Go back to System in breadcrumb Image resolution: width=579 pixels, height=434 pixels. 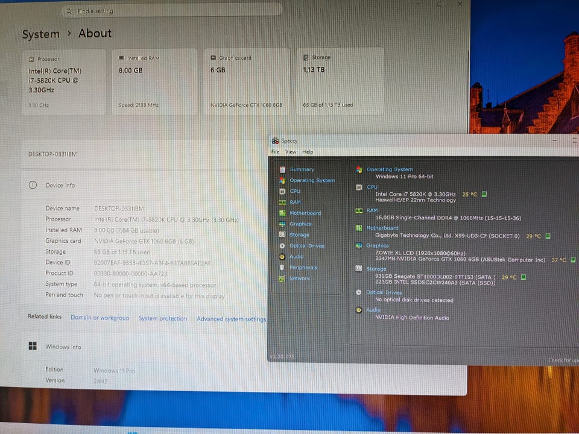pyautogui.click(x=40, y=34)
